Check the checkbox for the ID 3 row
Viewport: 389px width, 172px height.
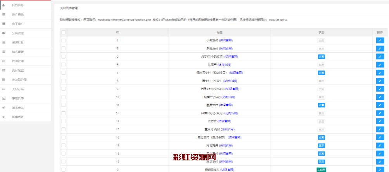(x=64, y=57)
